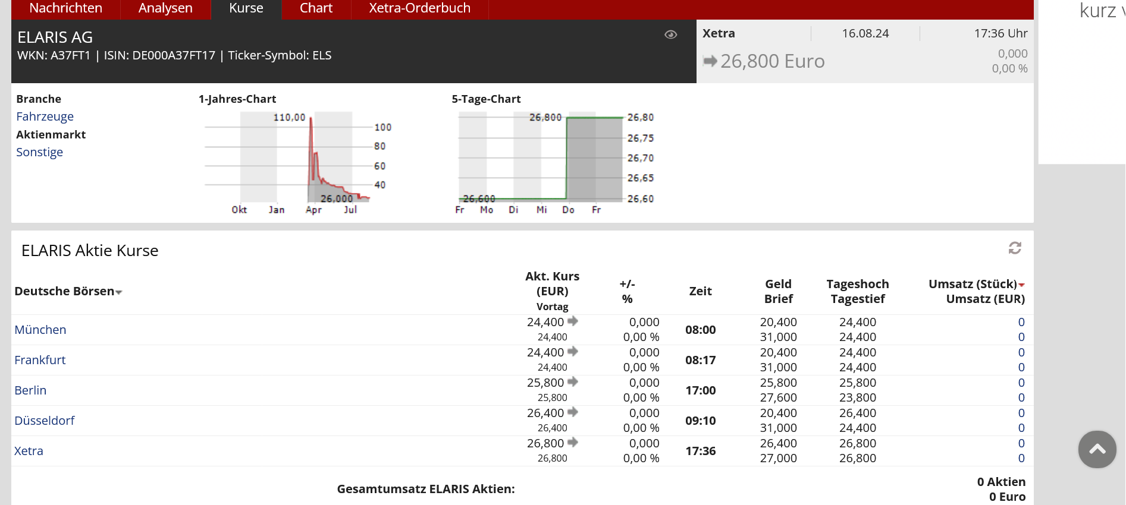Click the eye watchlist icon beside ELARIS AG
This screenshot has width=1126, height=505.
(670, 34)
